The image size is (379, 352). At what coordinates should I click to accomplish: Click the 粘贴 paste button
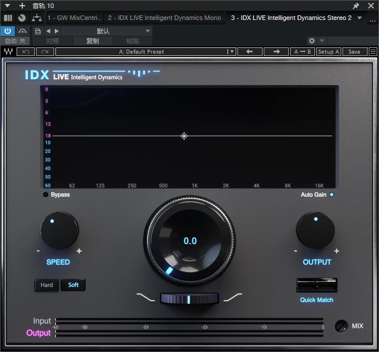point(132,41)
